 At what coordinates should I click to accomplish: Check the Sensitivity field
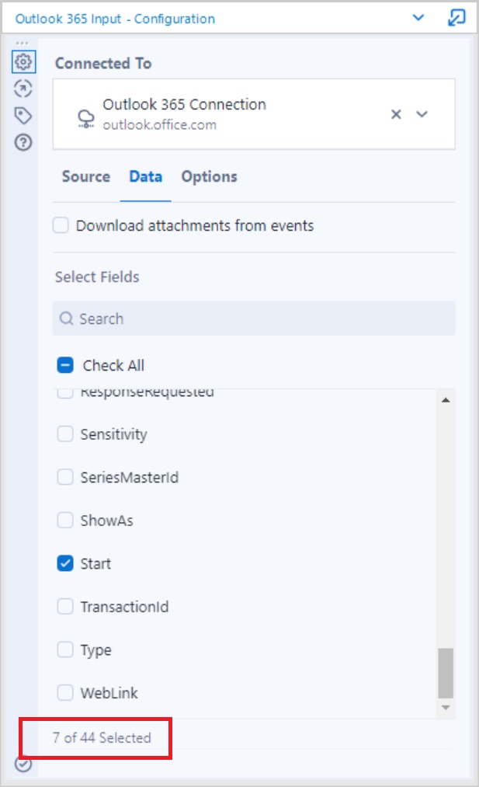65,434
